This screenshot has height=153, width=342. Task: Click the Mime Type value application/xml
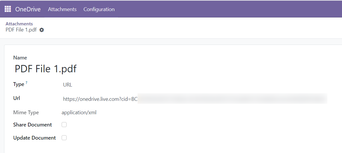(79, 112)
